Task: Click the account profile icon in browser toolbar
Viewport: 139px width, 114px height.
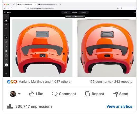Action: pyautogui.click(x=121, y=8)
